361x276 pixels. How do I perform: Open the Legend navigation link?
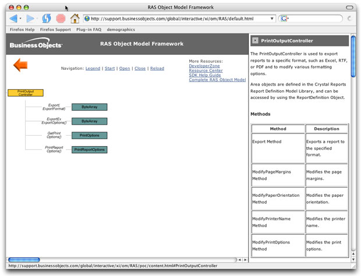(x=93, y=68)
